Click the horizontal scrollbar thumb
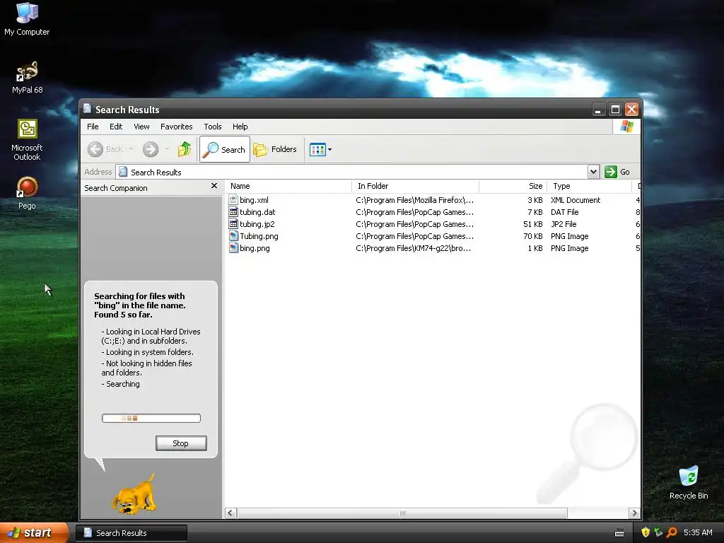The image size is (724, 543). click(x=402, y=513)
